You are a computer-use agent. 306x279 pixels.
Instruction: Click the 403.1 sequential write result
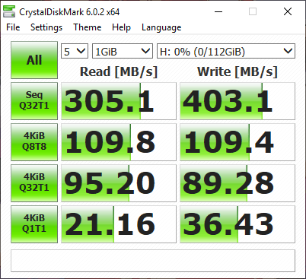pos(237,101)
